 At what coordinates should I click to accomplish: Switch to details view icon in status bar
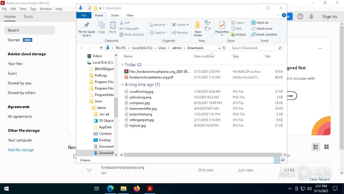tap(277, 160)
